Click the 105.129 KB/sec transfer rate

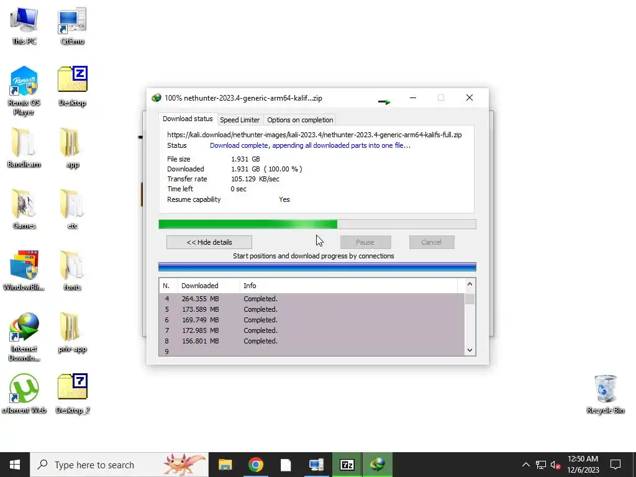click(x=255, y=179)
